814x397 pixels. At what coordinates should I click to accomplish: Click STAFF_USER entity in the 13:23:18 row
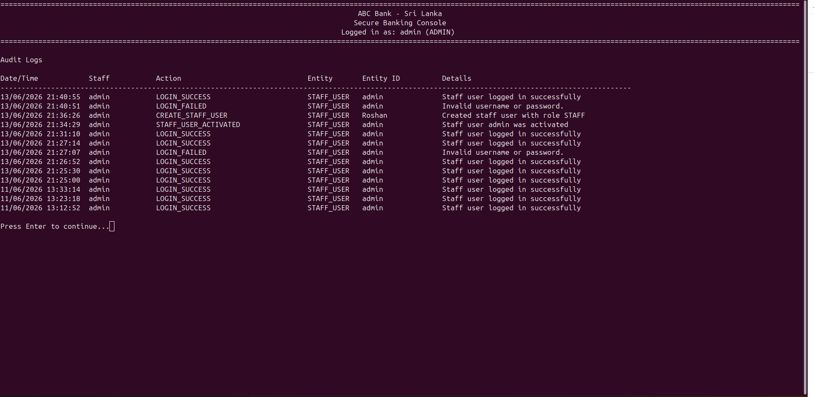(x=329, y=198)
